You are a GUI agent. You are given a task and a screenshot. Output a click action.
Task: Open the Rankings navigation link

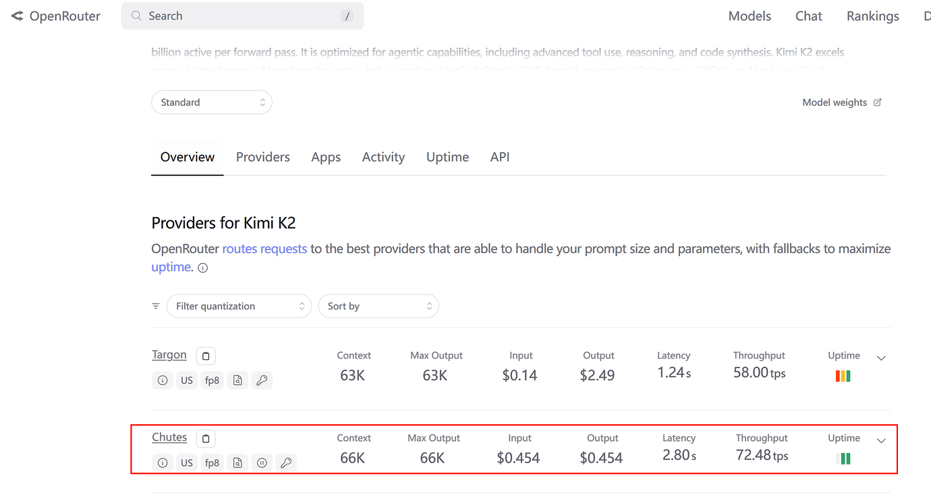873,16
